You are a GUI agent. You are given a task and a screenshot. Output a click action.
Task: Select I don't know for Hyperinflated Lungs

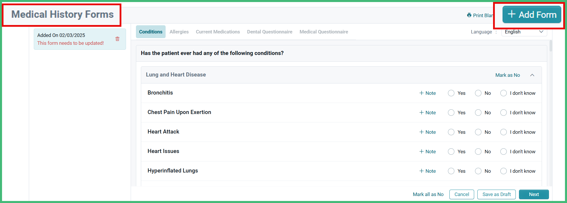[x=504, y=171]
